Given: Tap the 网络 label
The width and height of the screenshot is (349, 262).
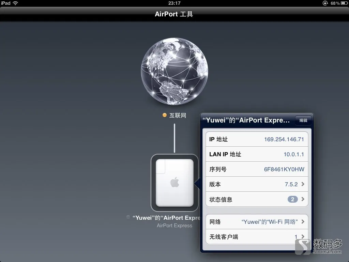Looking at the screenshot, I should pyautogui.click(x=215, y=222).
